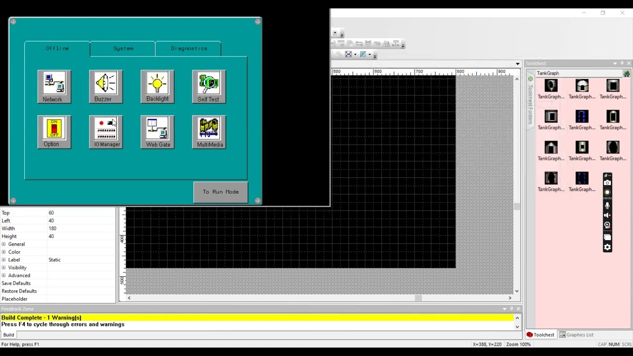Expand the Visibility property group
The height and width of the screenshot is (356, 633).
click(3, 268)
